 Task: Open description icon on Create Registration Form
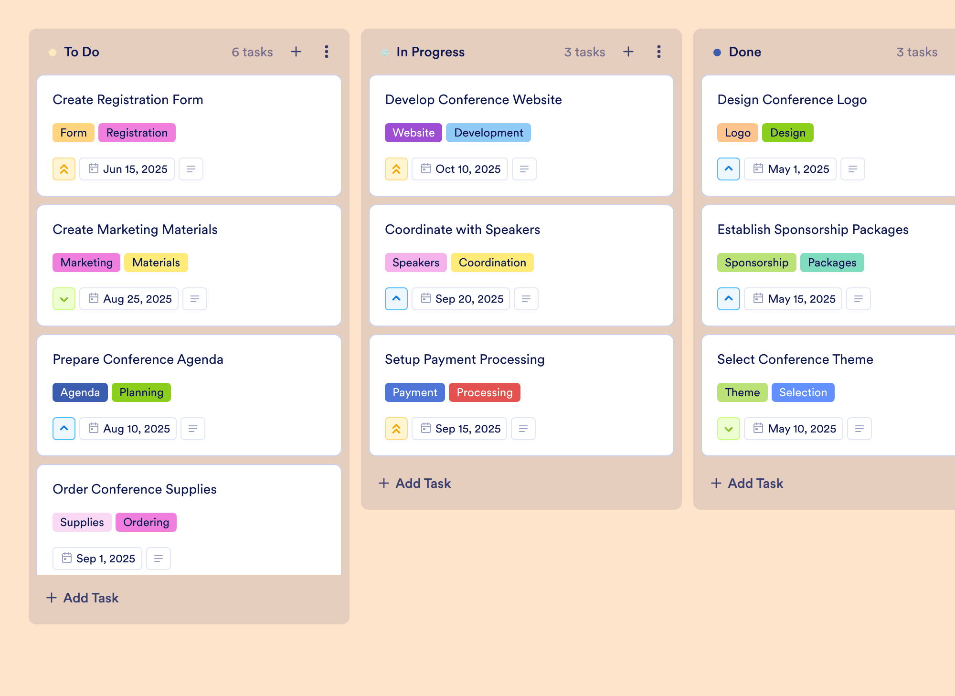point(191,169)
